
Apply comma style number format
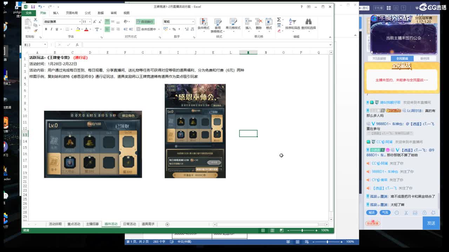(x=179, y=29)
